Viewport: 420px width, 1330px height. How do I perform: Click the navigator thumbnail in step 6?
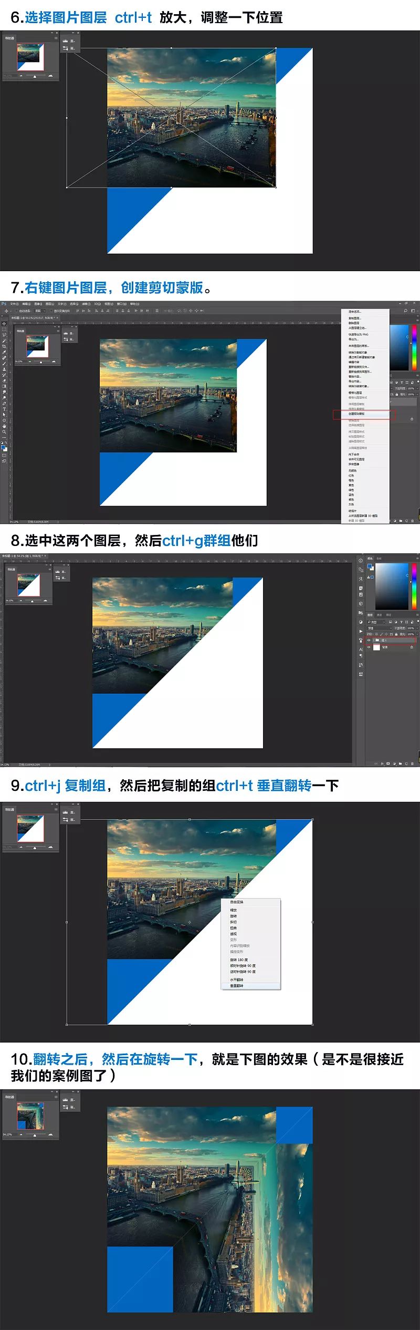pyautogui.click(x=30, y=57)
